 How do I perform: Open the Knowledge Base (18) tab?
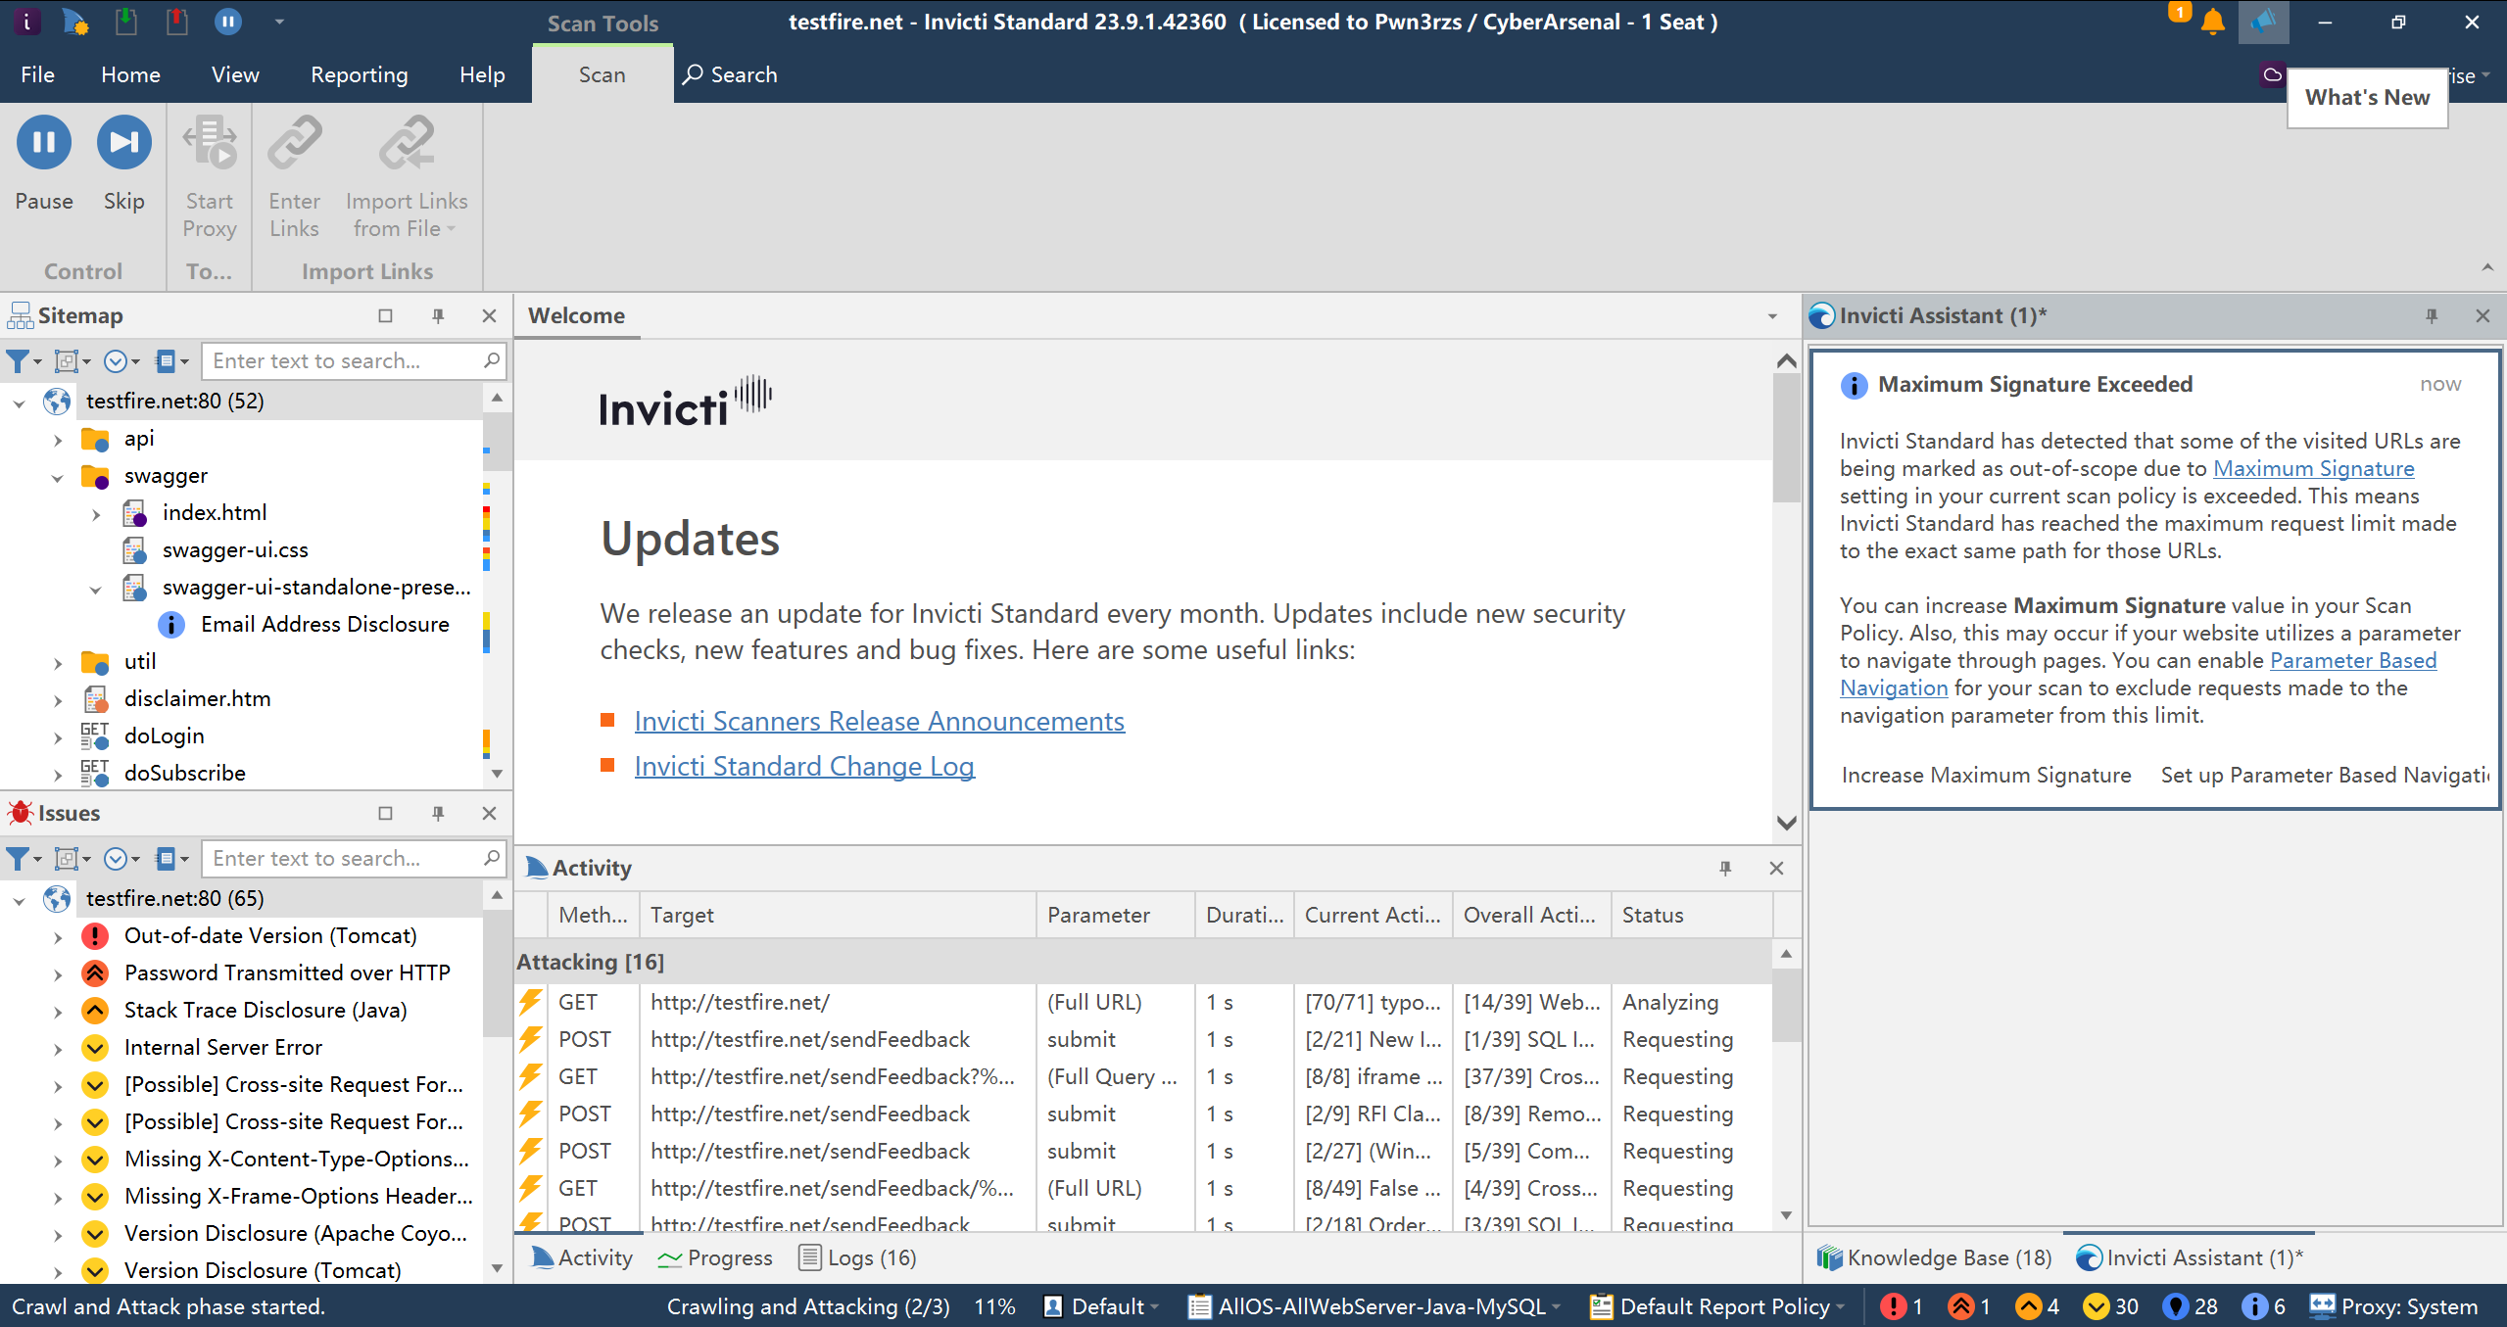point(1934,1257)
